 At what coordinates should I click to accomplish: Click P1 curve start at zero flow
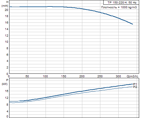pos(10,101)
